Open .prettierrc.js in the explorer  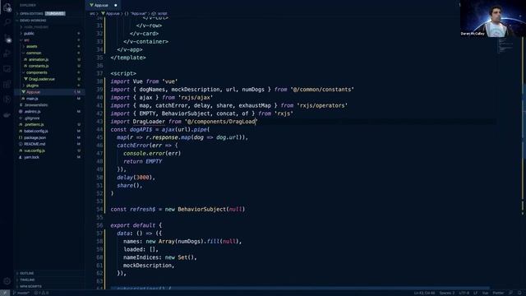click(34, 124)
